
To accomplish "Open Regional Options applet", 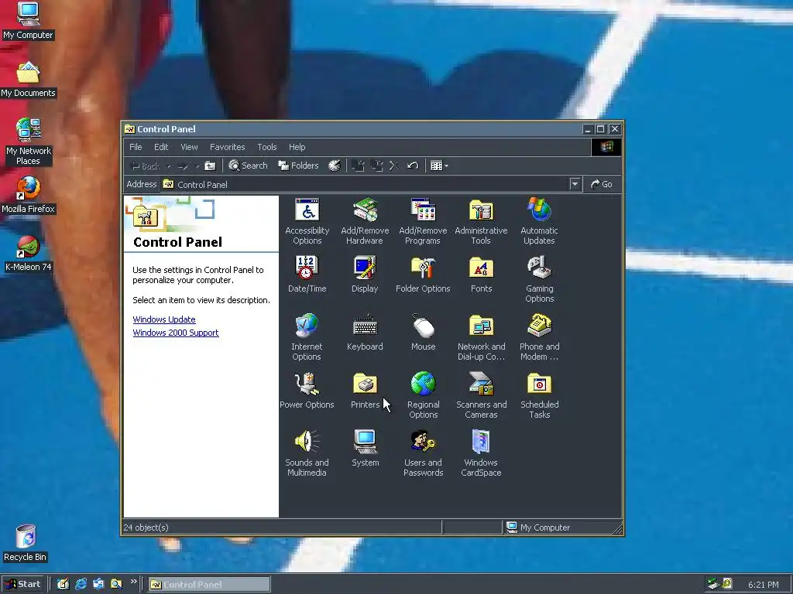I will [x=424, y=395].
